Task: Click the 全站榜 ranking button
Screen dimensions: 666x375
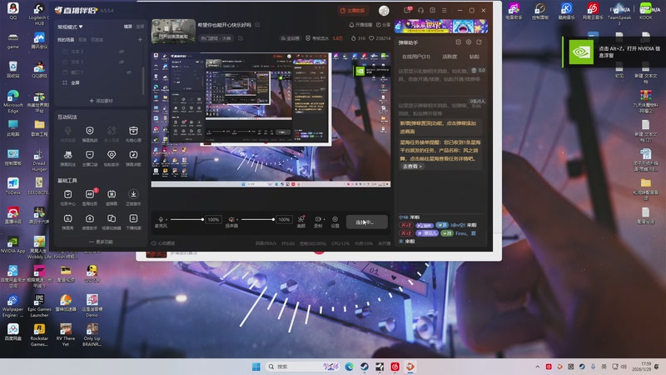Action: click(x=290, y=38)
